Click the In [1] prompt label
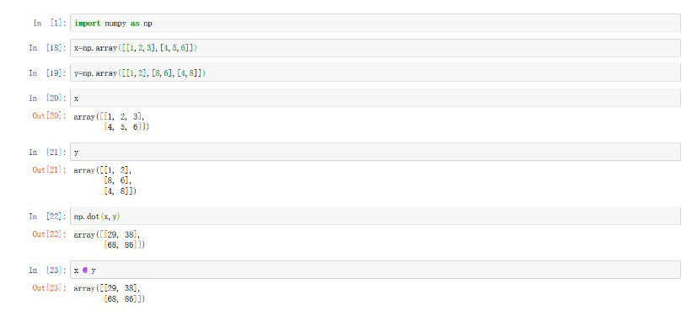This screenshot has width=687, height=311. [x=50, y=23]
